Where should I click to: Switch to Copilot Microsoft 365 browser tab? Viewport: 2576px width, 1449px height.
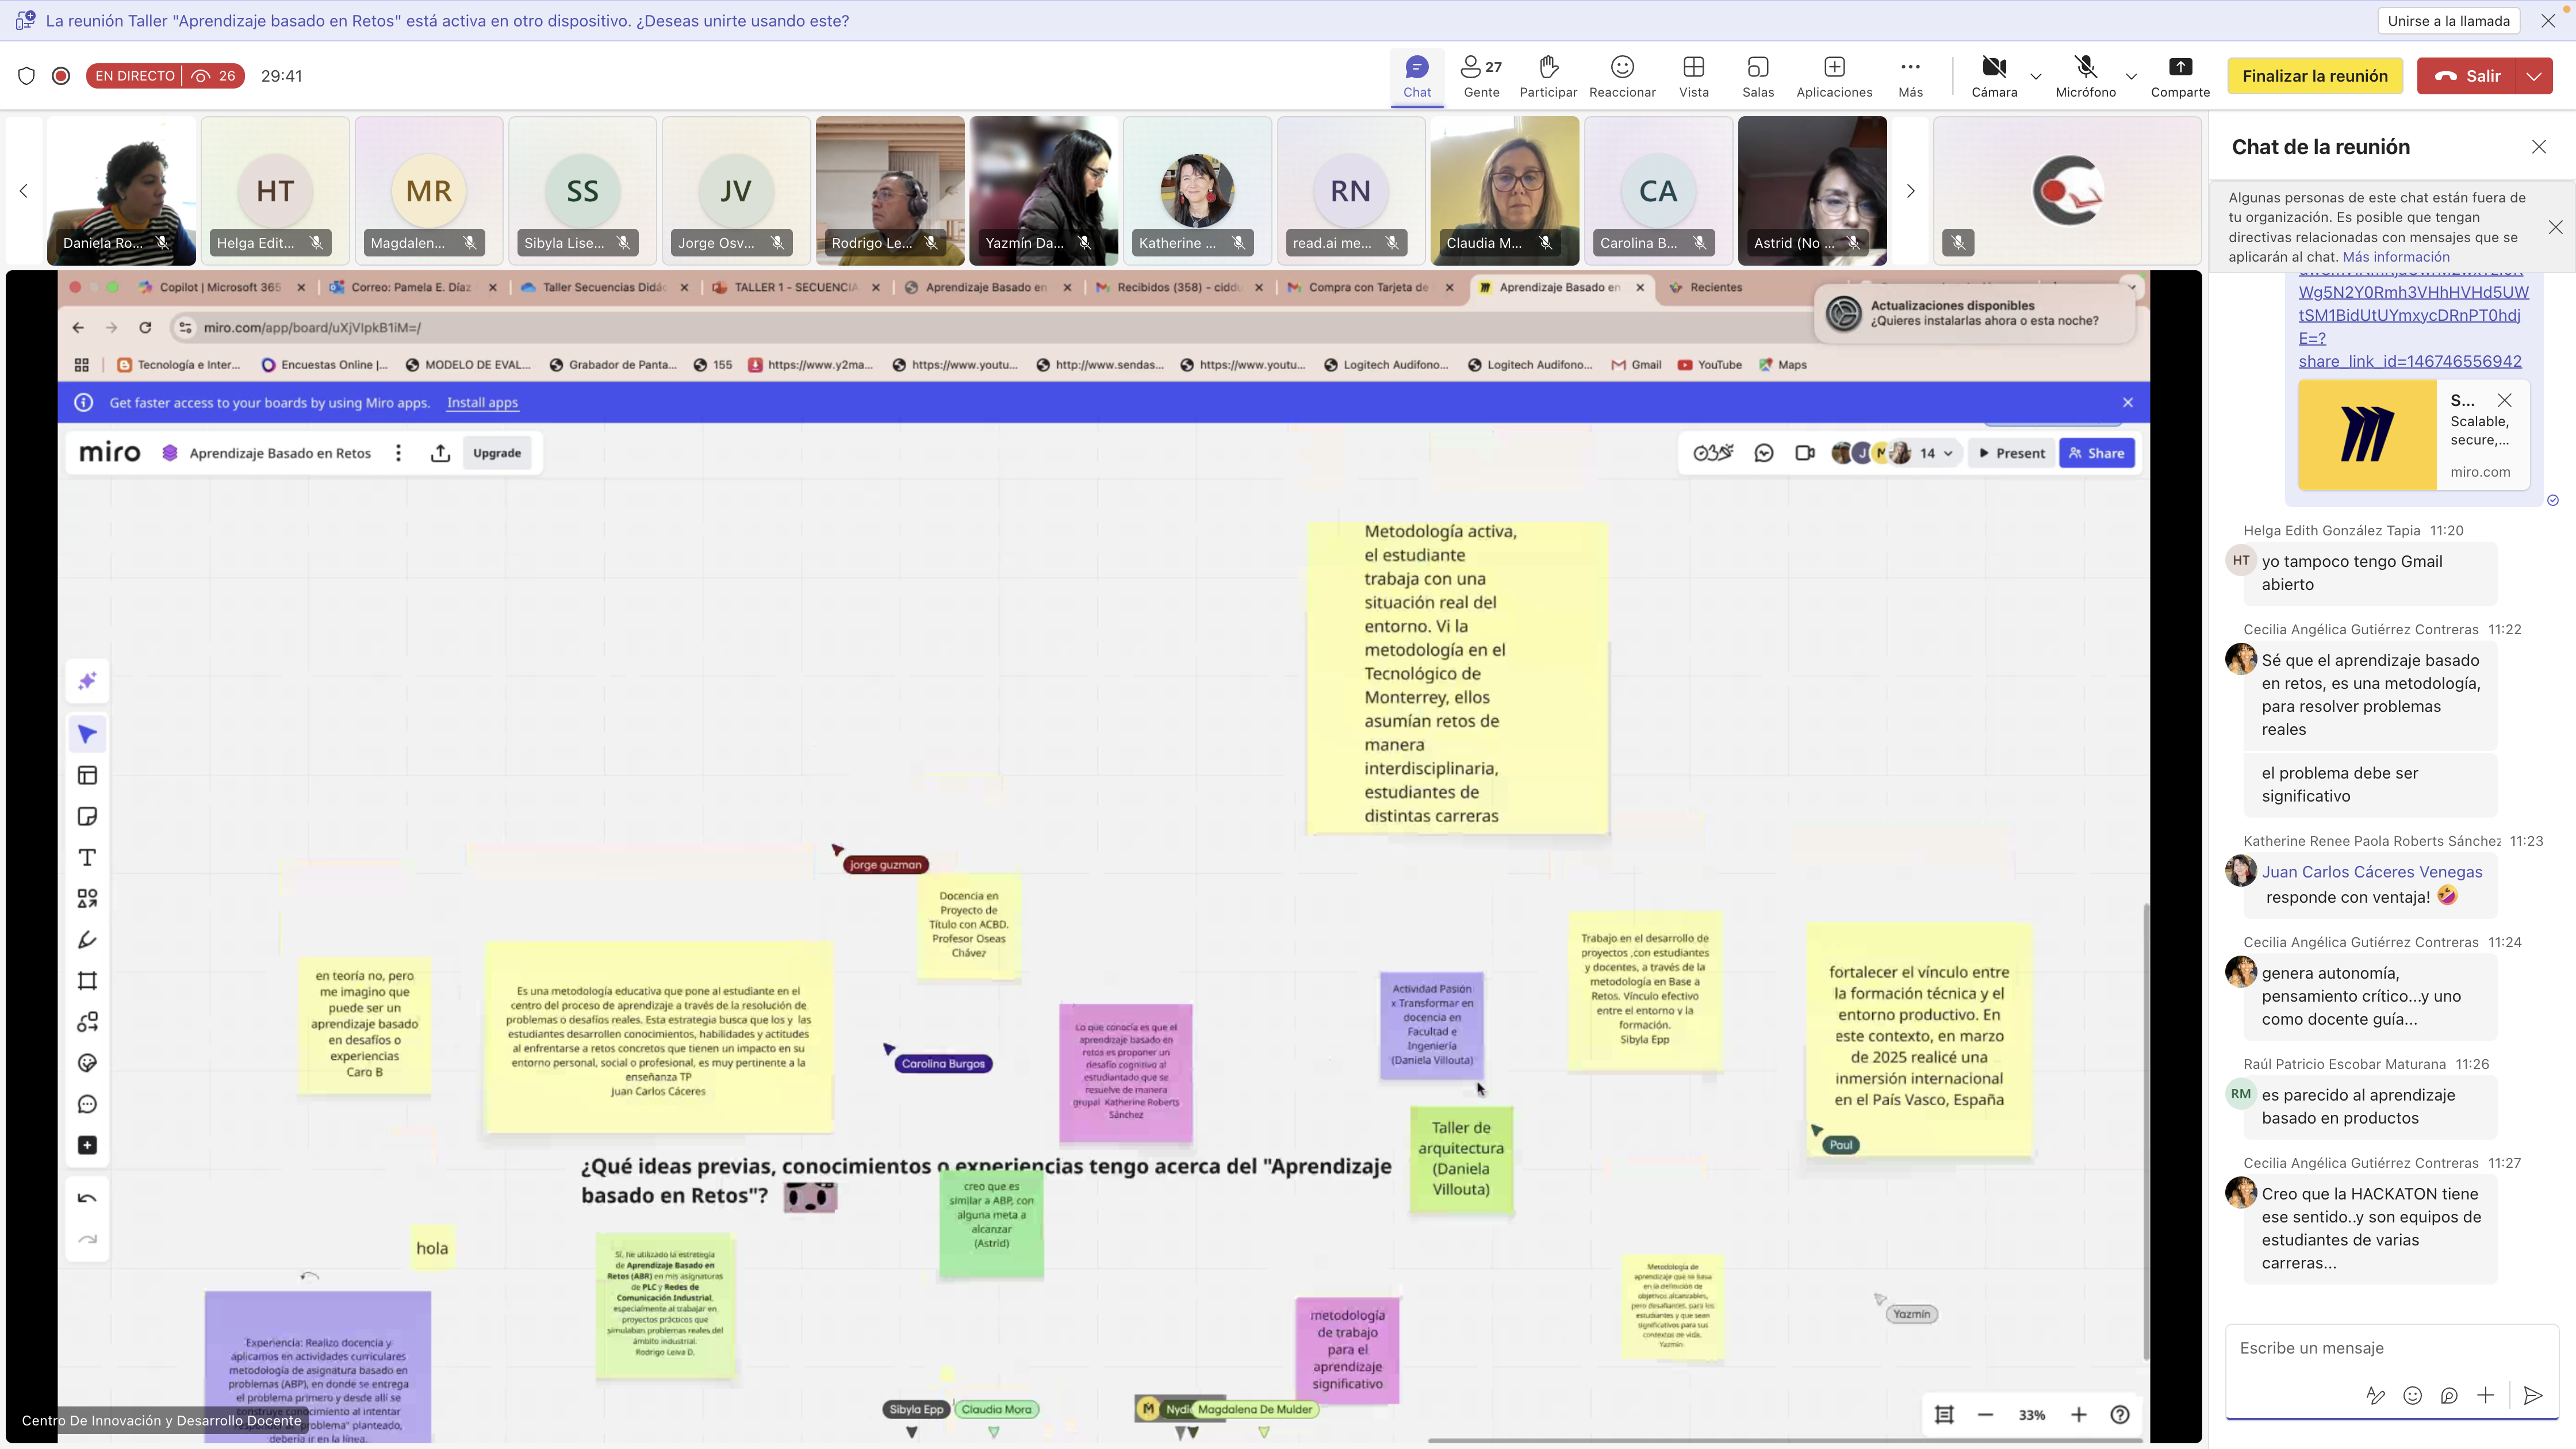click(x=220, y=288)
